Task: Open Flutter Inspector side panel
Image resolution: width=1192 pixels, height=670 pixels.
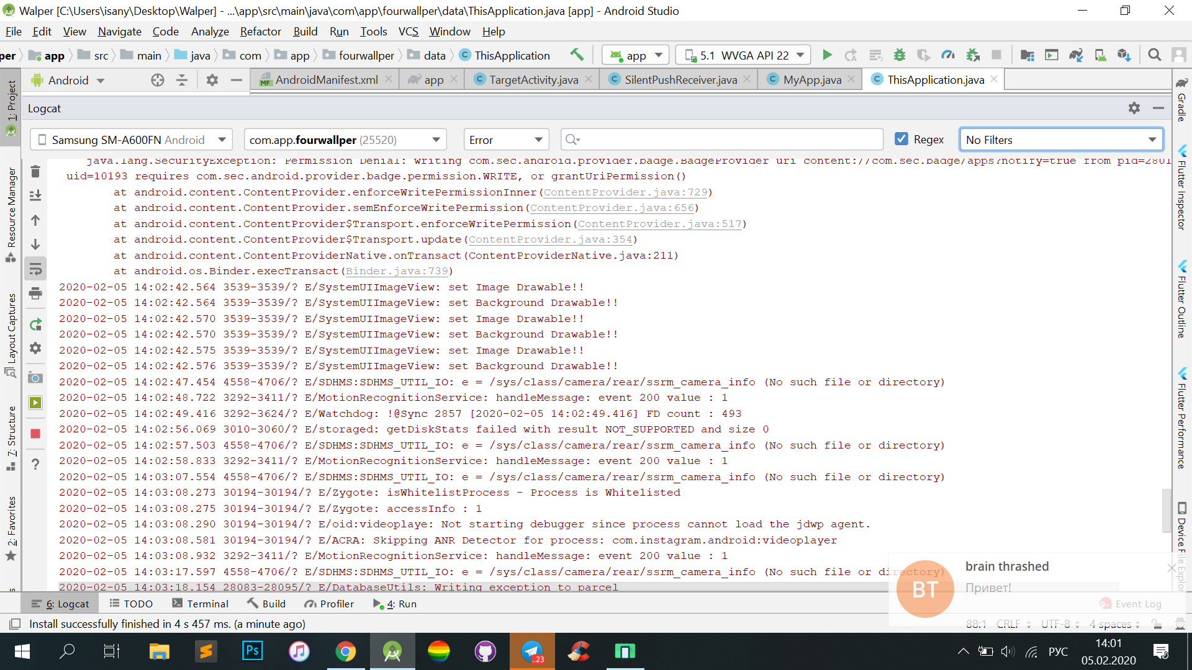Action: click(1181, 187)
